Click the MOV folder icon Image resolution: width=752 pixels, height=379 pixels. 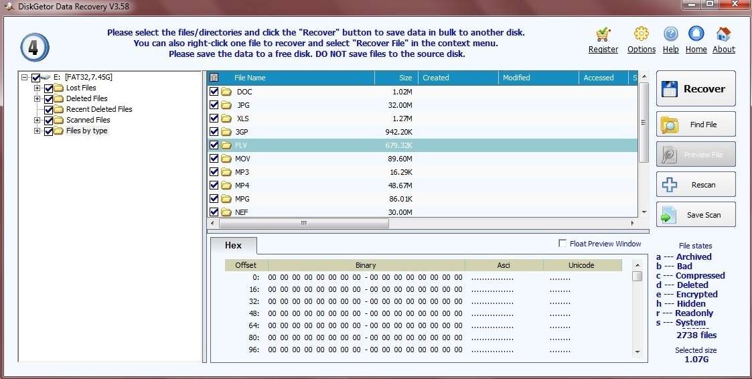(226, 159)
